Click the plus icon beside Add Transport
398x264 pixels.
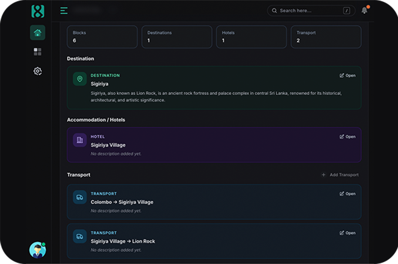323,175
